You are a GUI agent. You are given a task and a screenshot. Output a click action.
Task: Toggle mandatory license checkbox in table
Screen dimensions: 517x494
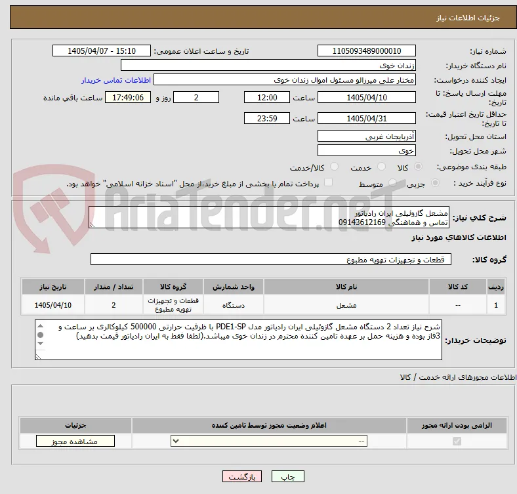tap(457, 441)
